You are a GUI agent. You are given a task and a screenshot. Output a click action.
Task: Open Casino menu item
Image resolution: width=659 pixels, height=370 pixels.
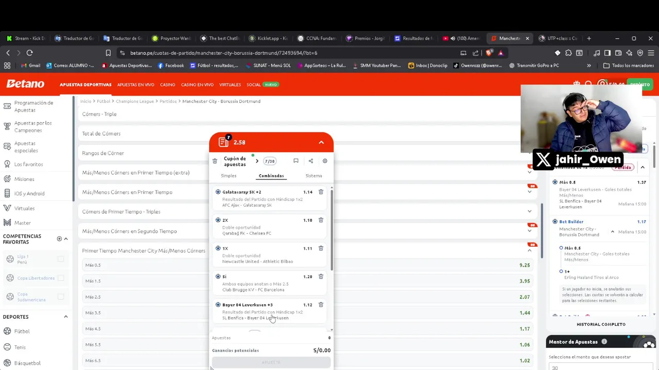(167, 85)
